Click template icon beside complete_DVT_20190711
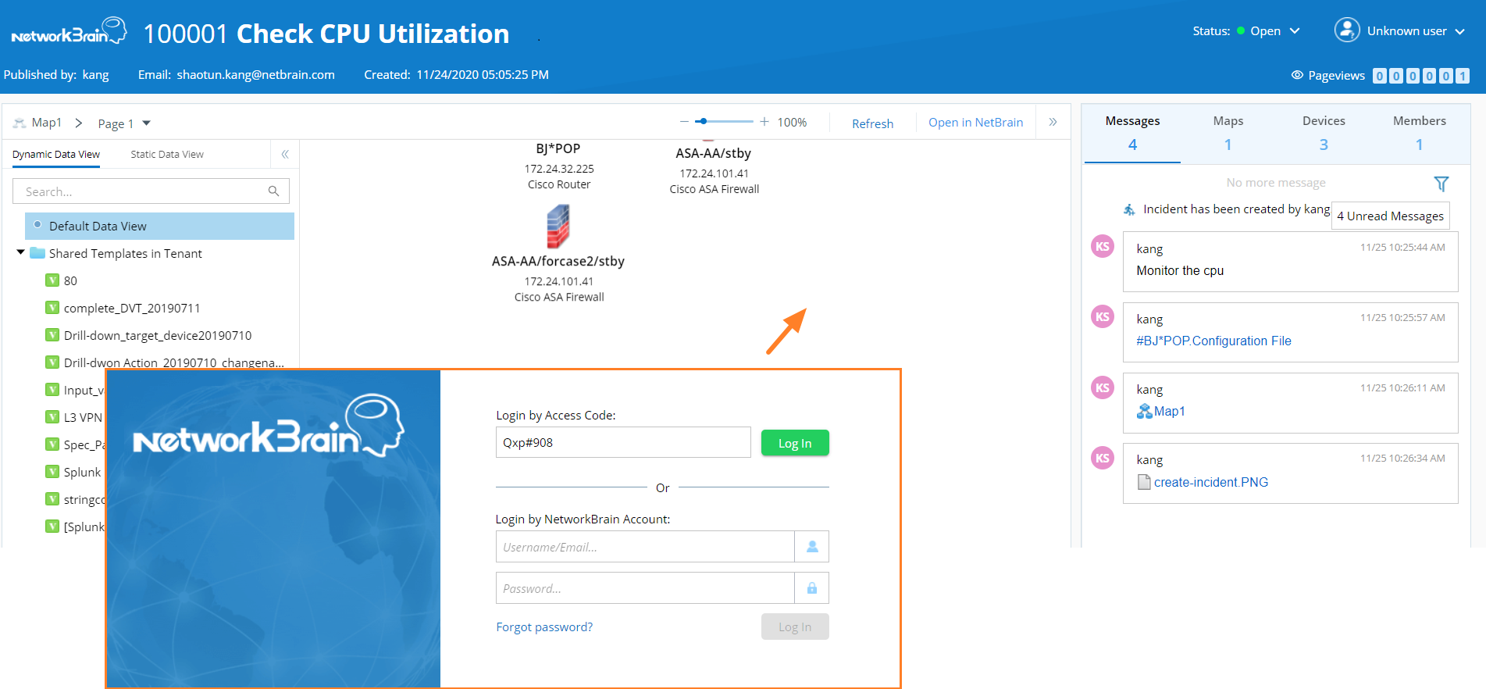Screen dimensions: 1486x689 pyautogui.click(x=52, y=308)
